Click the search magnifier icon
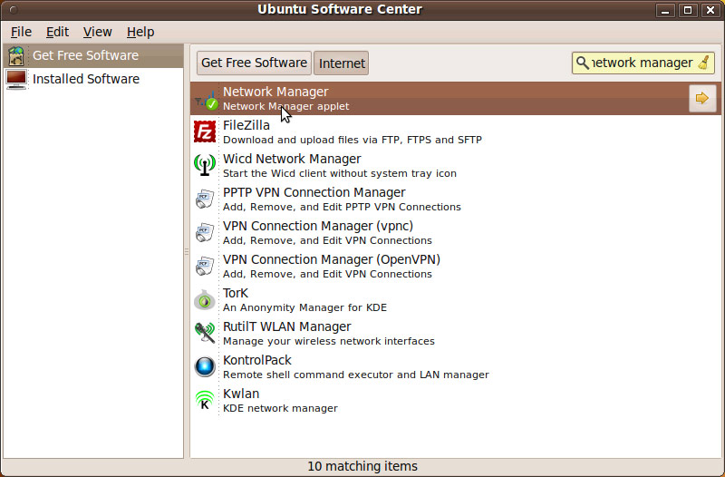725x477 pixels. click(x=583, y=63)
